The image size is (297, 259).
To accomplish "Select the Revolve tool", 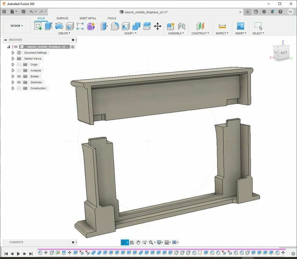I will pos(59,26).
